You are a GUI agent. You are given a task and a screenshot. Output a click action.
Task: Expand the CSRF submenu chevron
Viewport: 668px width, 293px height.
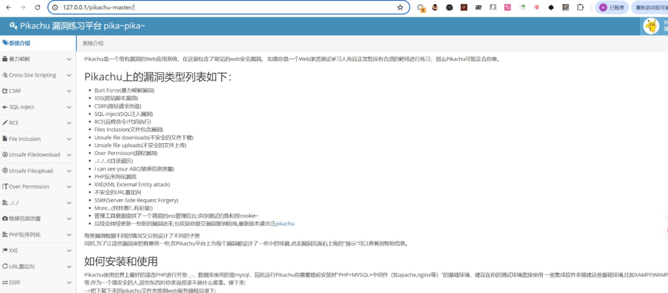coord(69,91)
